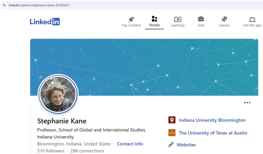Open Top Content rocket icon
The width and height of the screenshot is (263, 154).
[131, 20]
